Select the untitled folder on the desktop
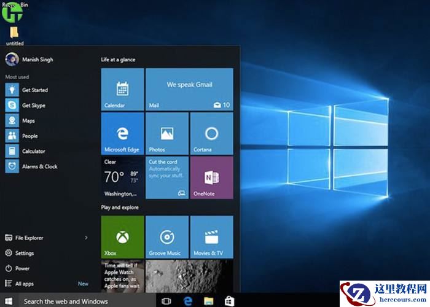Viewport: 430px width, 307px height. coord(15,36)
